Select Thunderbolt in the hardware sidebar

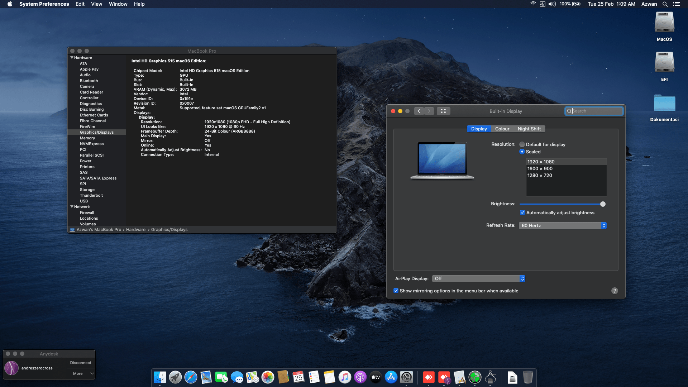tap(91, 195)
